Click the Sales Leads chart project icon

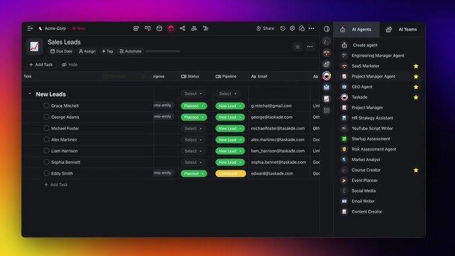(34, 46)
